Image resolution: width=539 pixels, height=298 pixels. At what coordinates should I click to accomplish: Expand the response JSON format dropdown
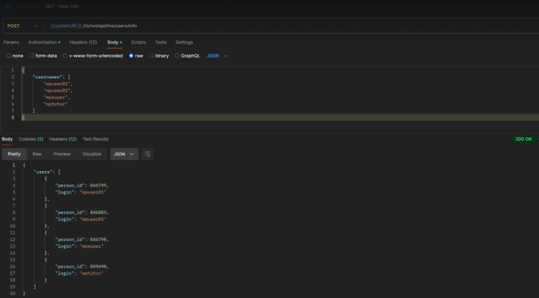pyautogui.click(x=124, y=154)
